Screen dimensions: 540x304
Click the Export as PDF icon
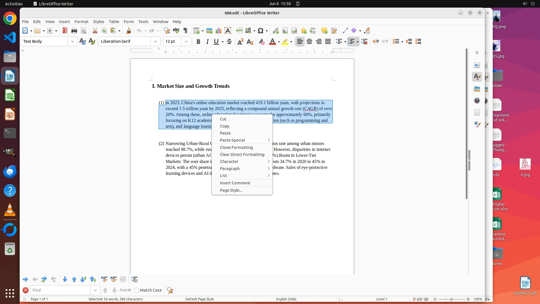65,31
